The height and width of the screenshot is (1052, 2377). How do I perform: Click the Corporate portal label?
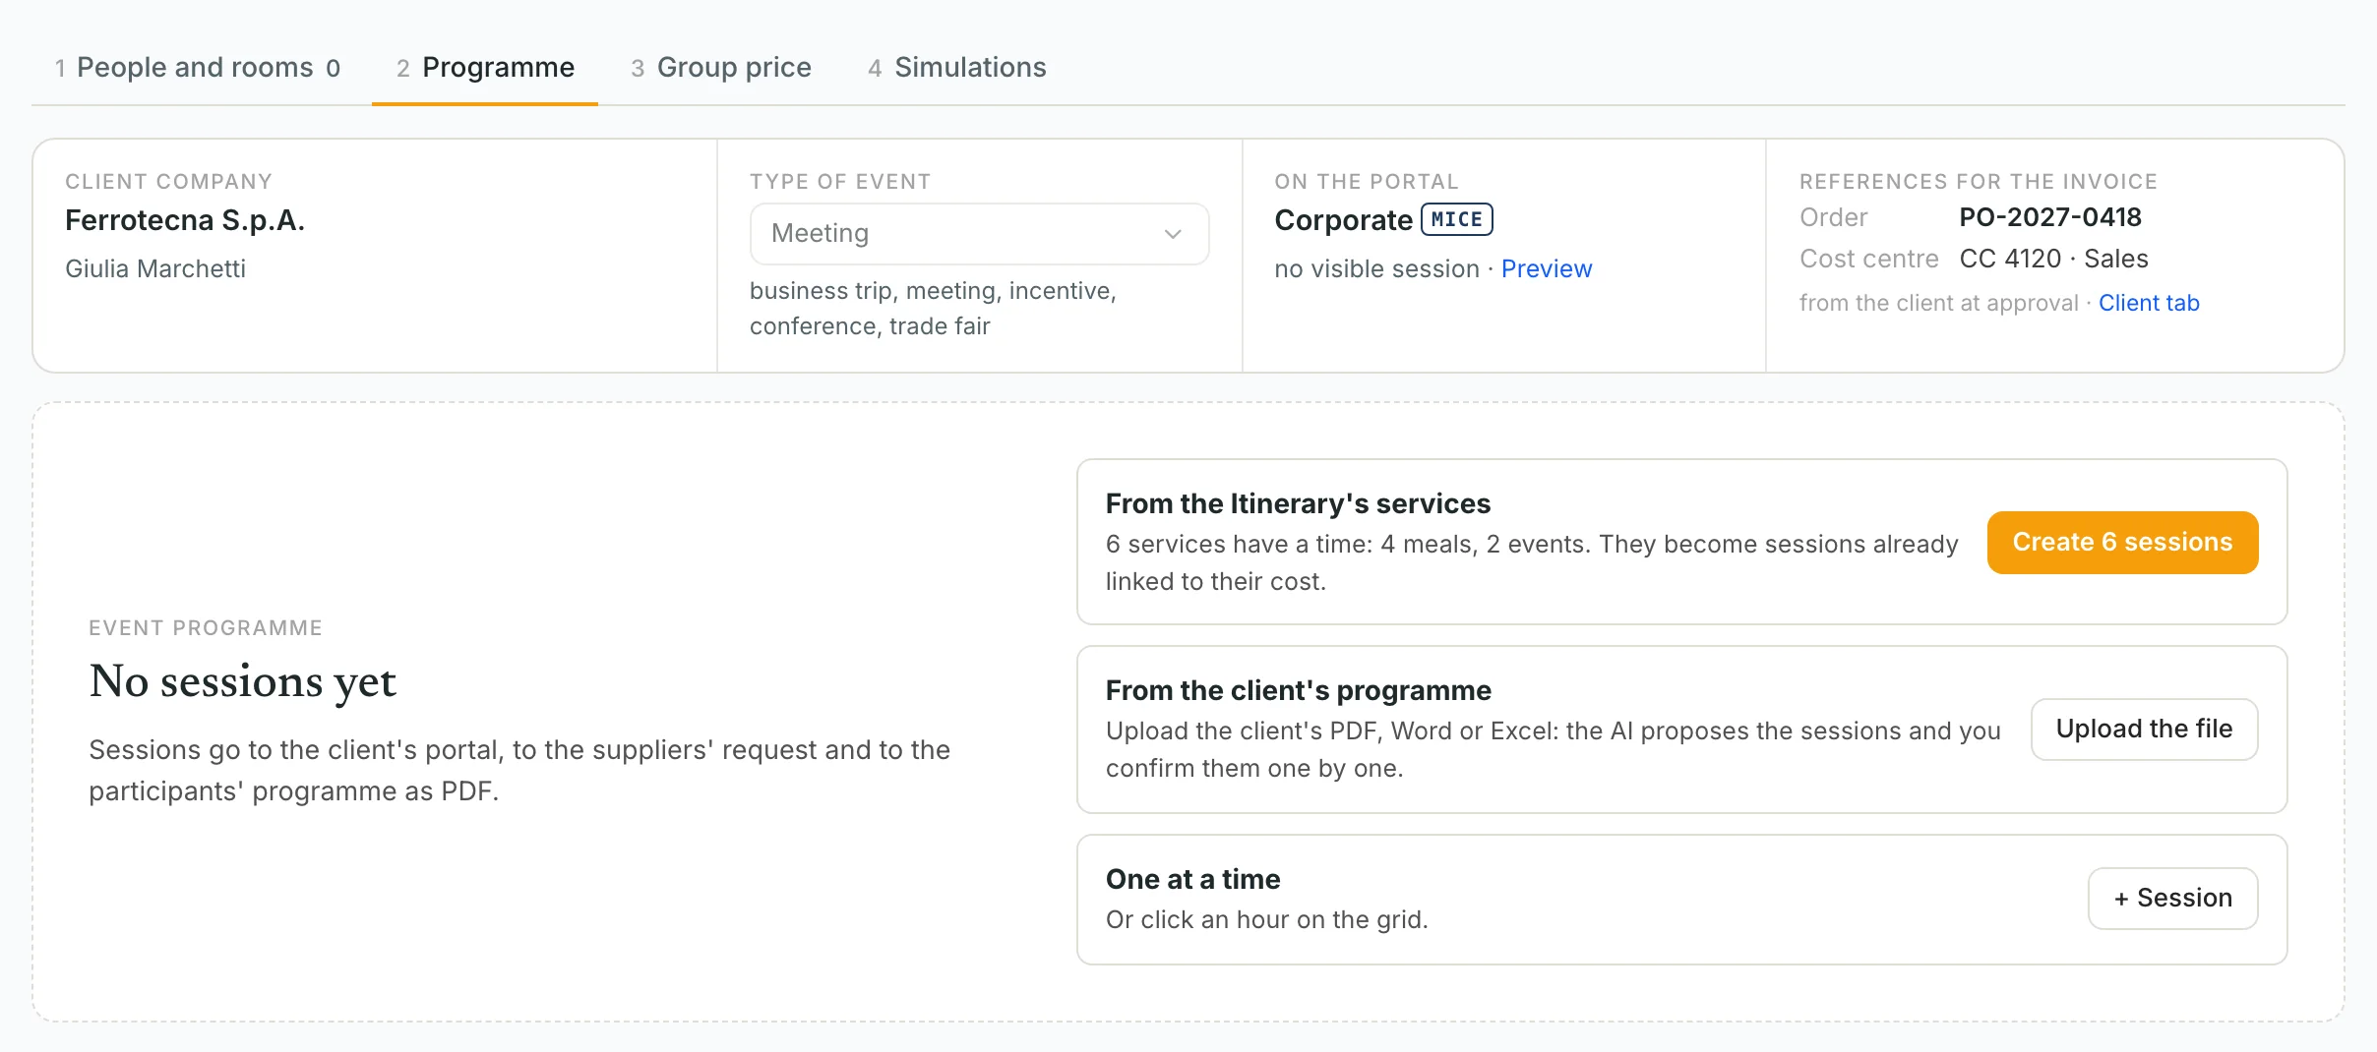(x=1343, y=220)
